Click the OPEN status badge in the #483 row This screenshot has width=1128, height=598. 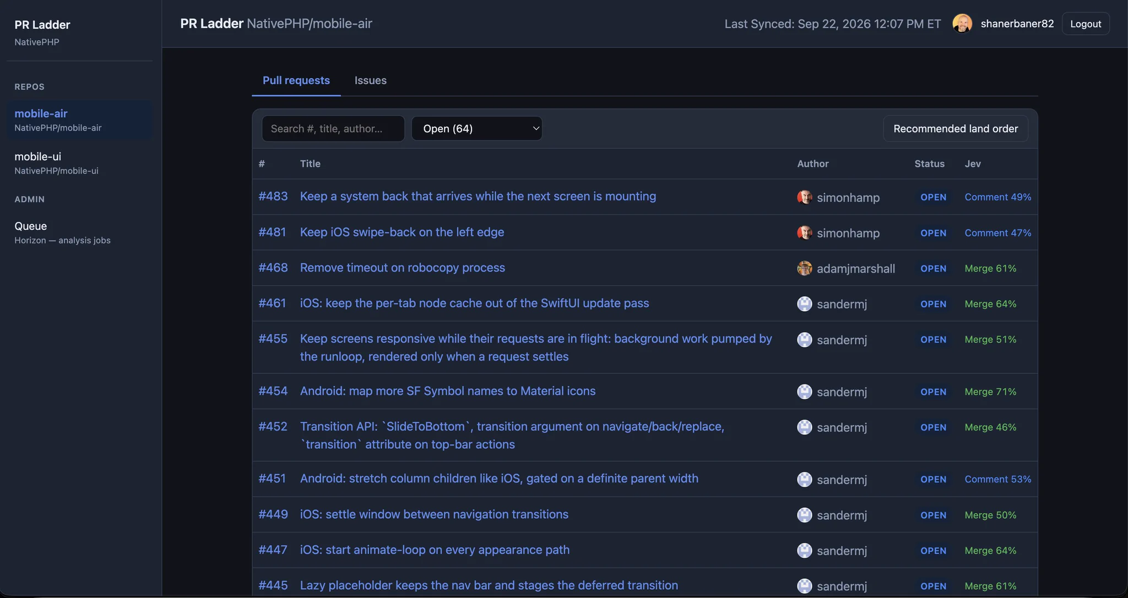tap(934, 197)
